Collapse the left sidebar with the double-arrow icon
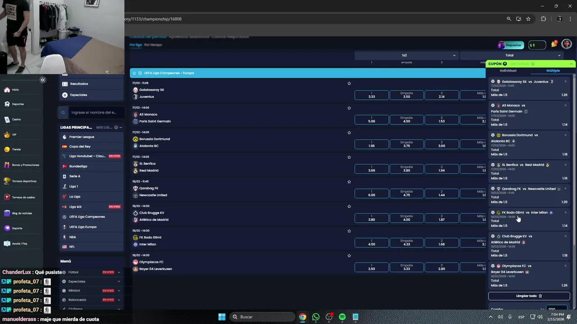 pyautogui.click(x=43, y=80)
